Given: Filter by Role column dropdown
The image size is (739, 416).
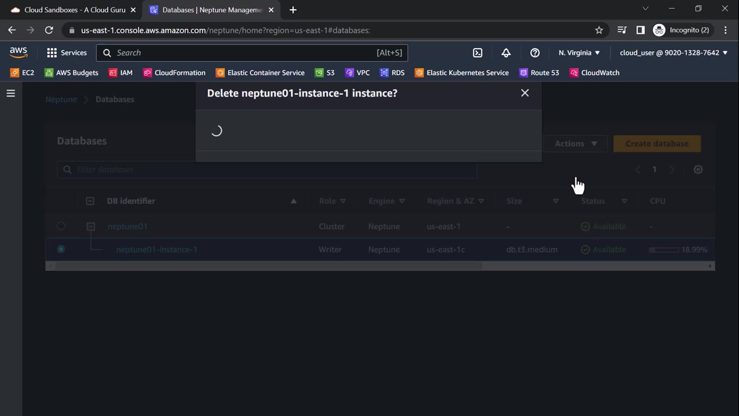Looking at the screenshot, I should tap(343, 201).
